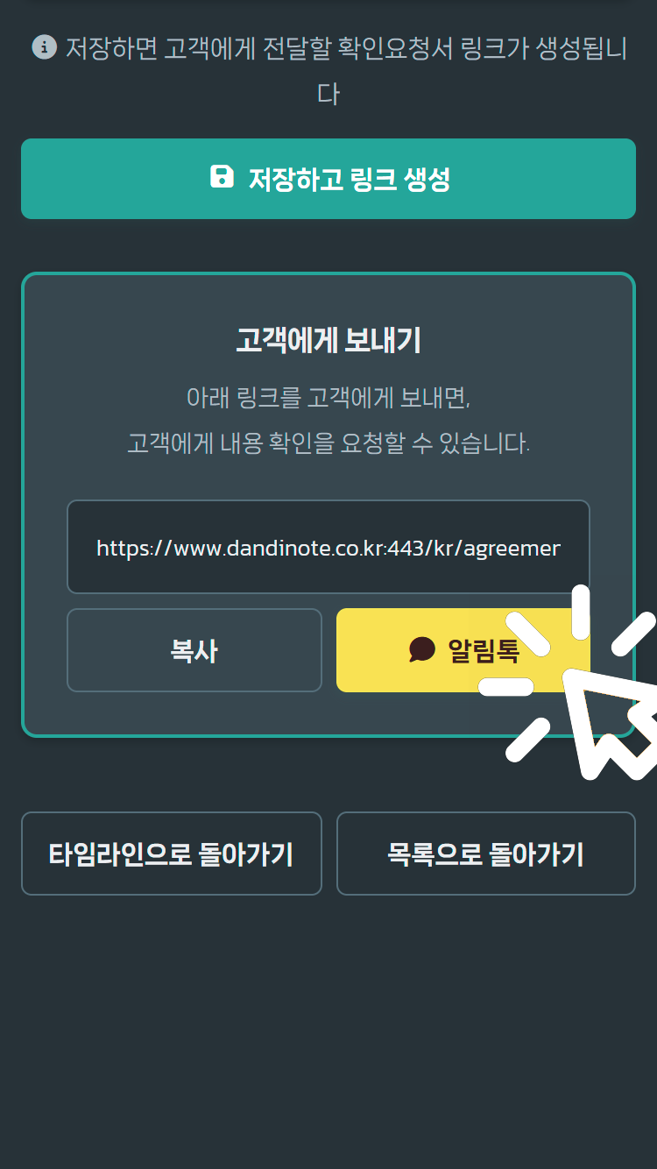Viewport: 657px width, 1169px height.
Task: Send via yellow 알림톡 button
Action: (x=463, y=650)
